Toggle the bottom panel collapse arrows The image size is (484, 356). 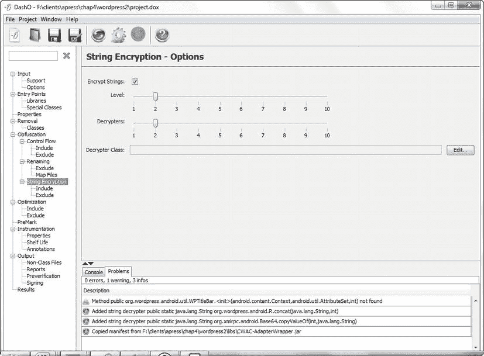point(88,263)
